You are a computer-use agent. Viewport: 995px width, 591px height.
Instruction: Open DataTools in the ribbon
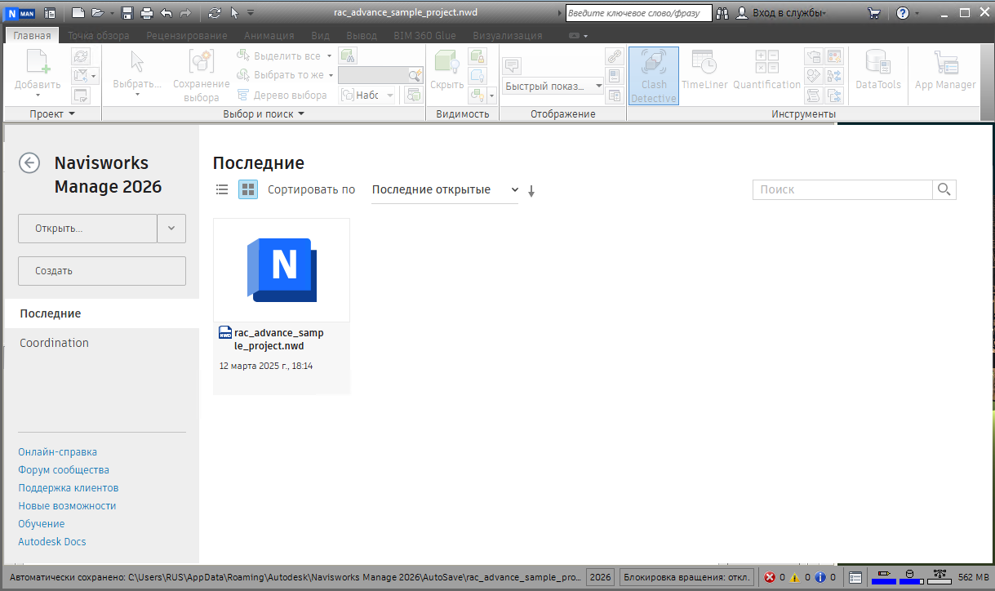pyautogui.click(x=878, y=70)
